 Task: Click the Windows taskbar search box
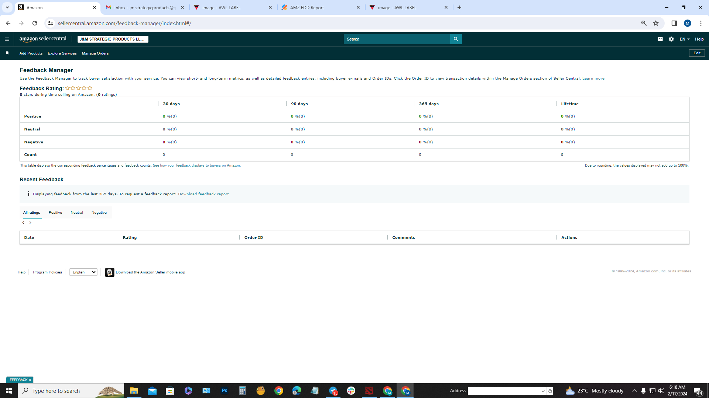pyautogui.click(x=71, y=391)
